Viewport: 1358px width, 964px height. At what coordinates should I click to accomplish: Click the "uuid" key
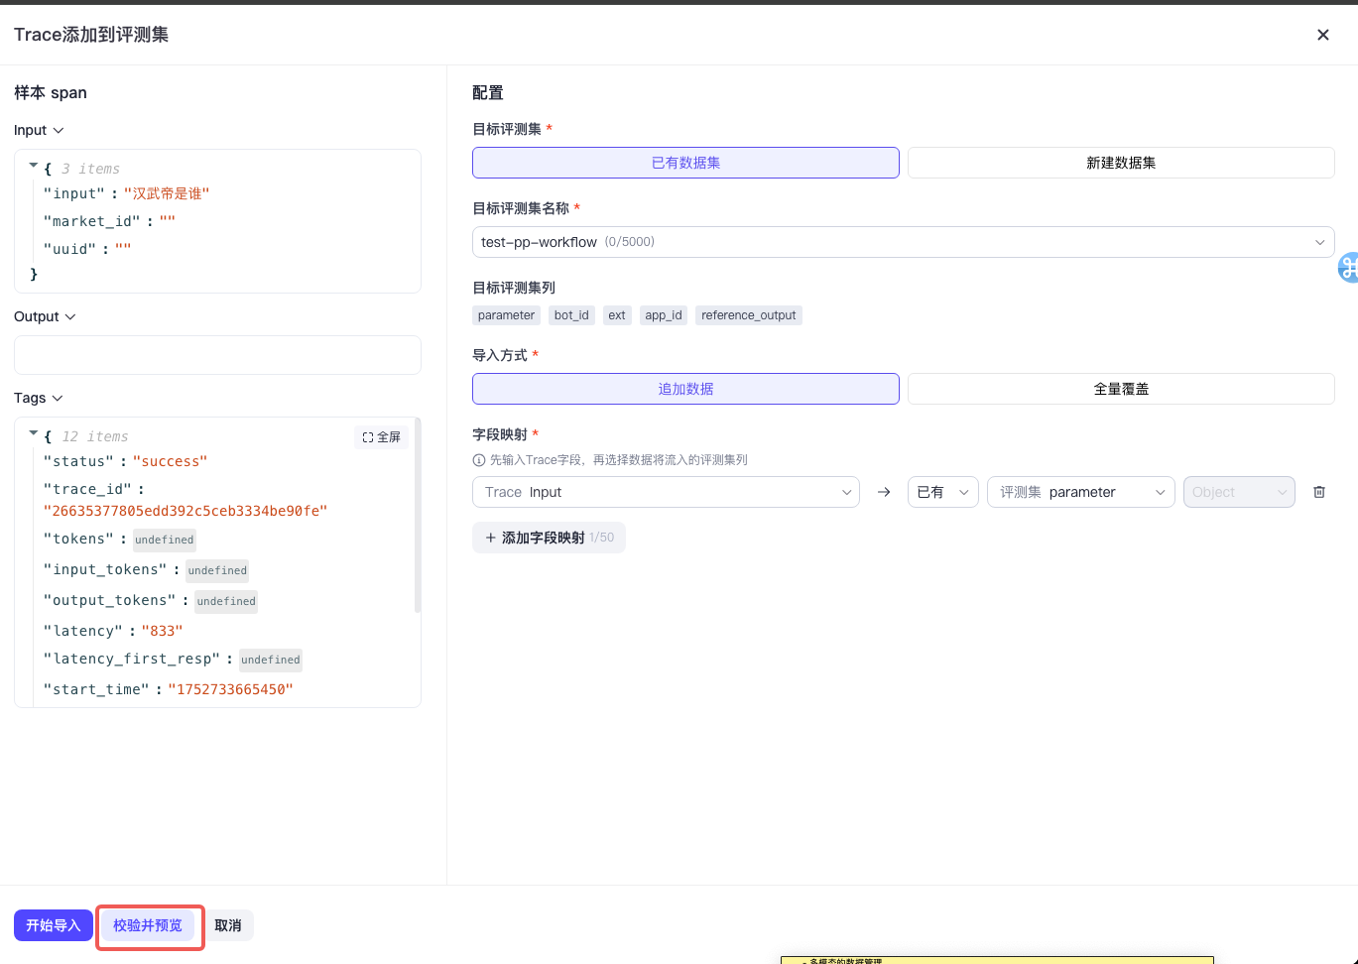tap(70, 250)
